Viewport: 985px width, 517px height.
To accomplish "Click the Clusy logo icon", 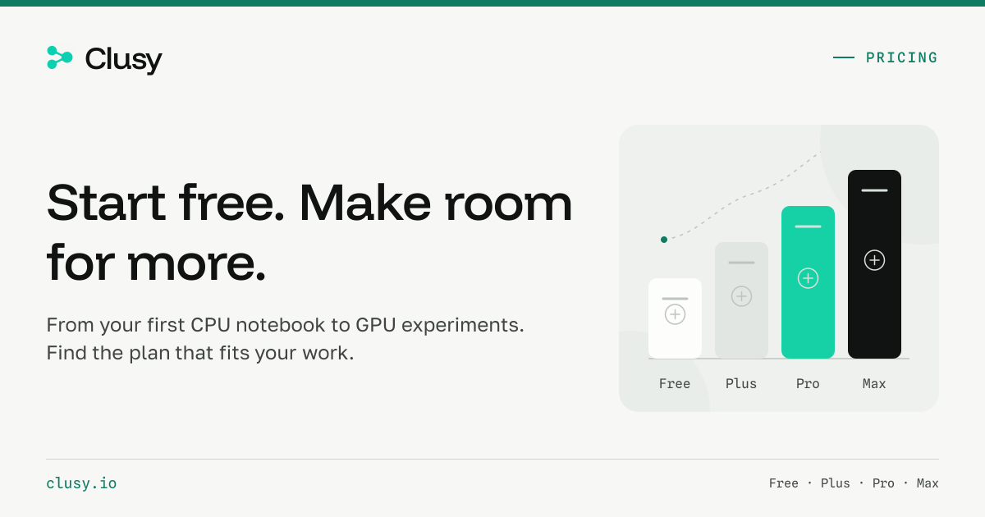I will tap(60, 57).
